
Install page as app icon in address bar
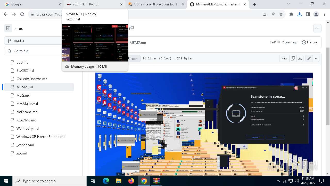point(264,14)
